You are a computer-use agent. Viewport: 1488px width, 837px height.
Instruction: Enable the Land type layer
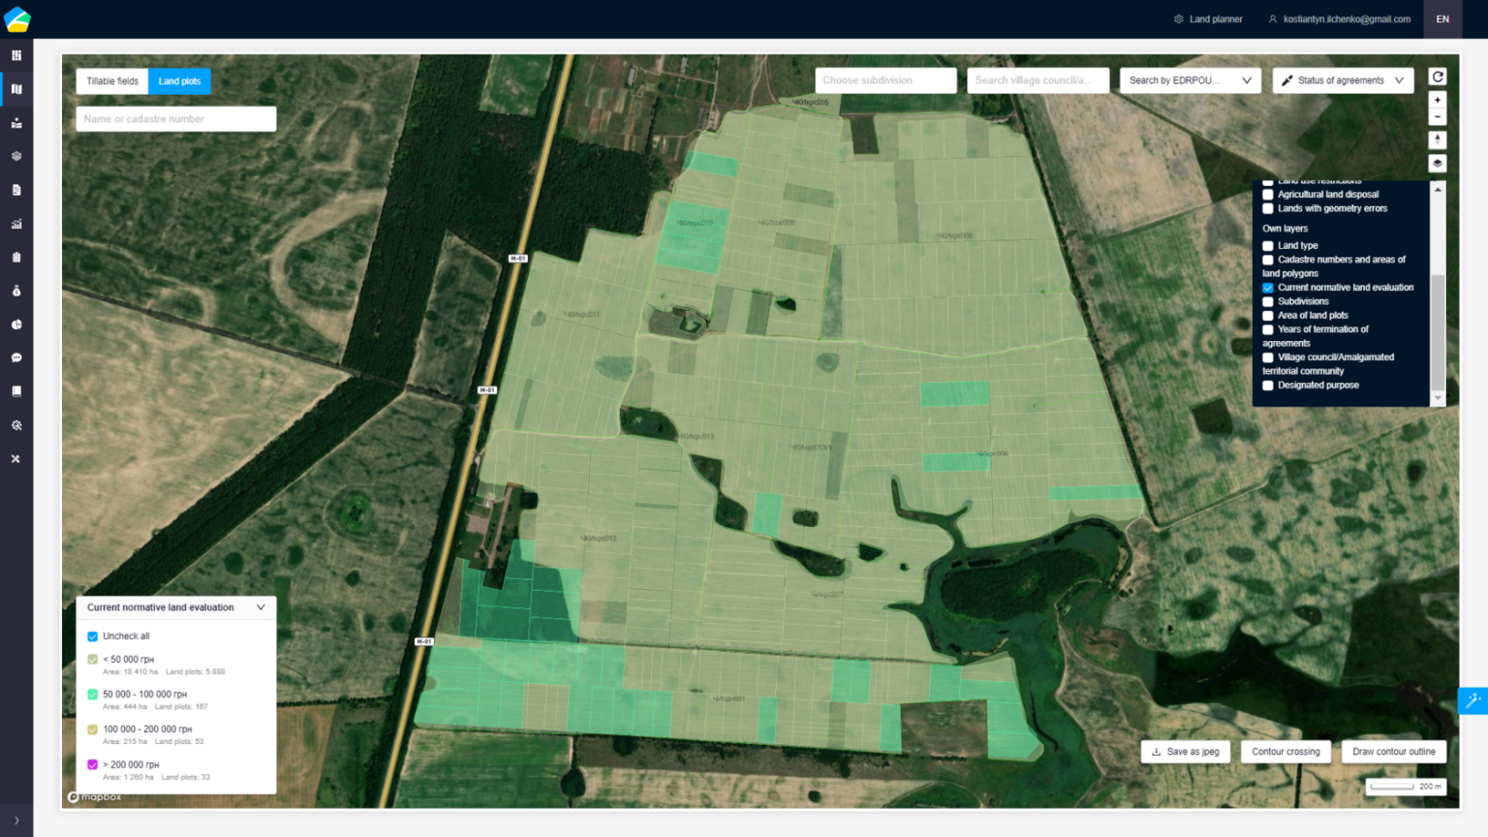point(1268,246)
